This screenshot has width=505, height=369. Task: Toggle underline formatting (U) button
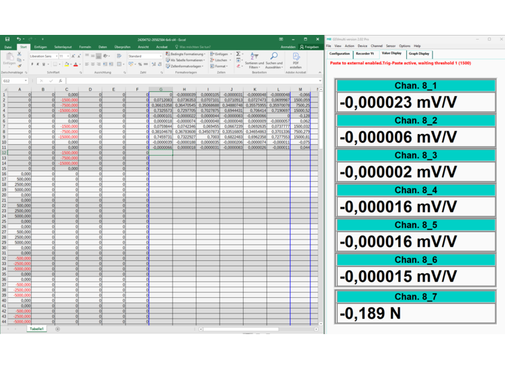(x=44, y=65)
